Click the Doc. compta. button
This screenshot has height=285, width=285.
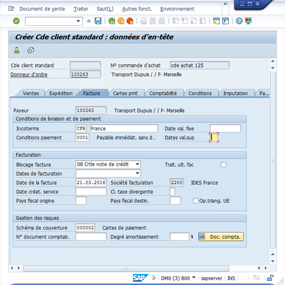coord(221,237)
